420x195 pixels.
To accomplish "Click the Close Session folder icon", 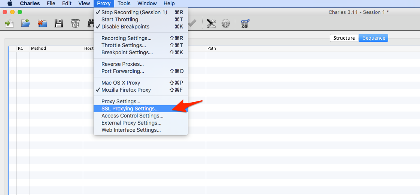I will [x=42, y=23].
